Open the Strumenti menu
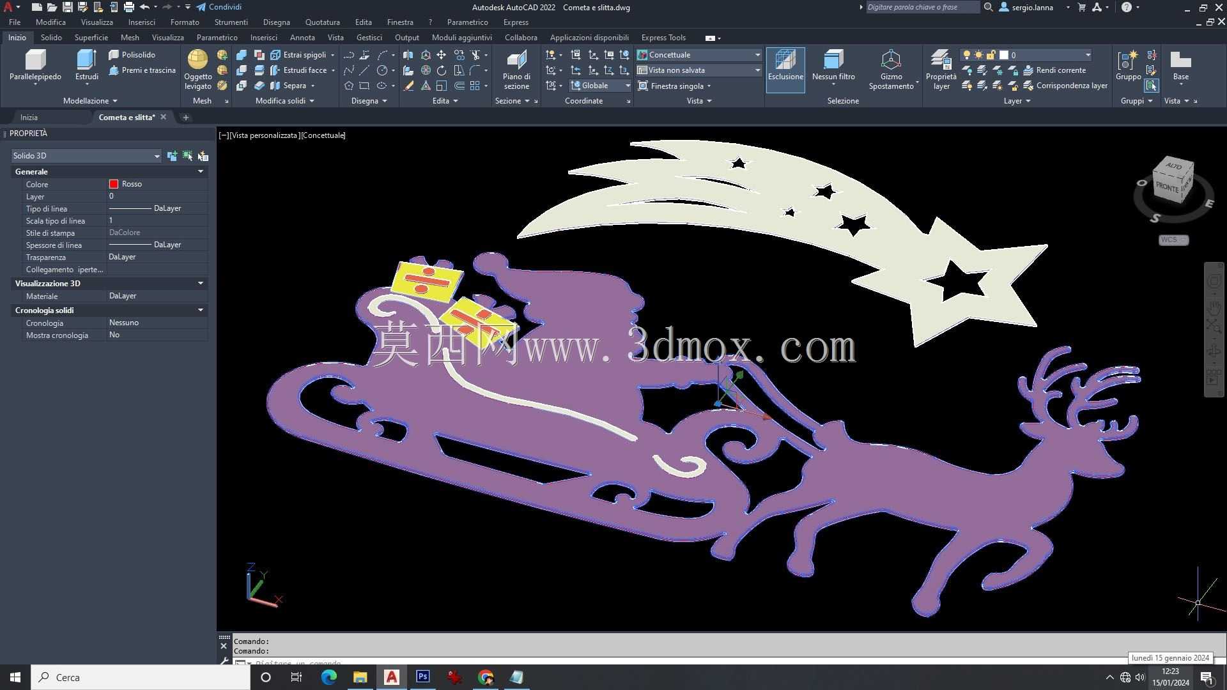Screen dimensions: 1227x690 coord(231,22)
